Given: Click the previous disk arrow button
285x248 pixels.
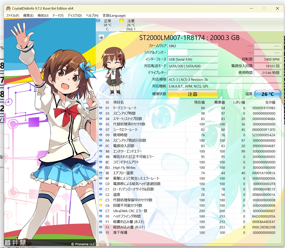Looking at the screenshot, I should tap(101, 37).
